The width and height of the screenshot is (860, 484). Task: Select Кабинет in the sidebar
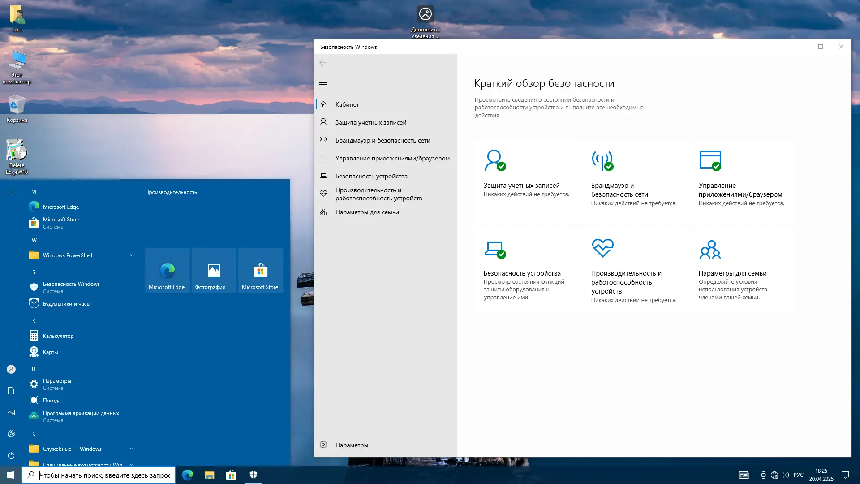click(x=347, y=104)
